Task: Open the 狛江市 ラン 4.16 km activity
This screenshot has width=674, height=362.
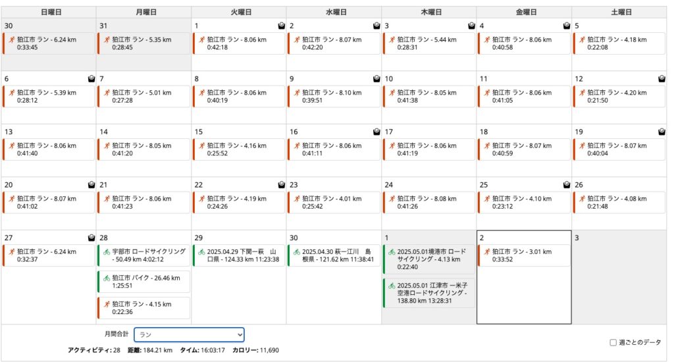Action: click(239, 149)
